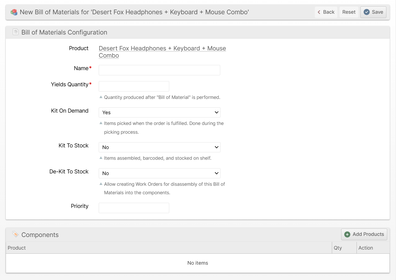
Task: Save the new Bill of Materials
Action: pyautogui.click(x=373, y=12)
